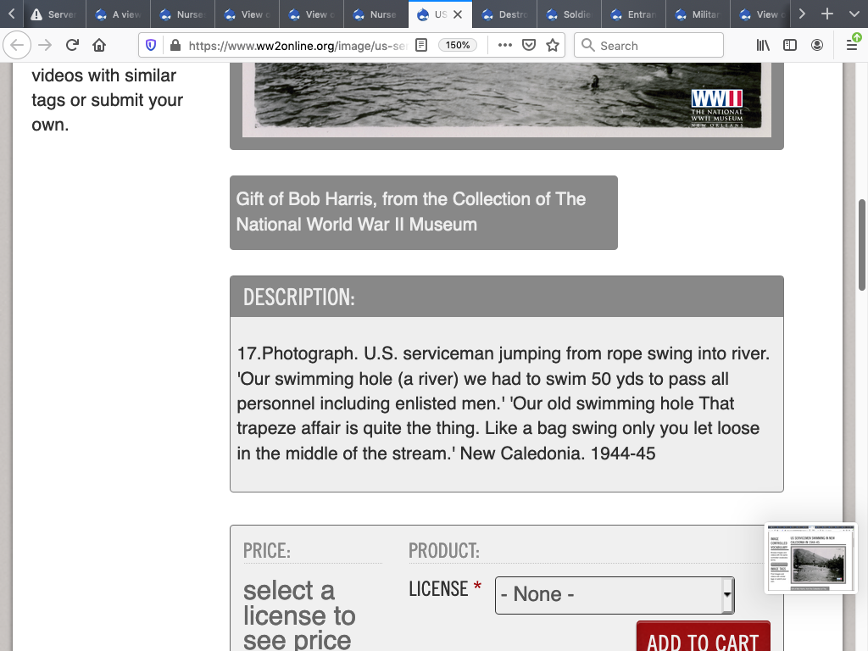868x651 pixels.
Task: Open the Library icon
Action: tap(763, 46)
